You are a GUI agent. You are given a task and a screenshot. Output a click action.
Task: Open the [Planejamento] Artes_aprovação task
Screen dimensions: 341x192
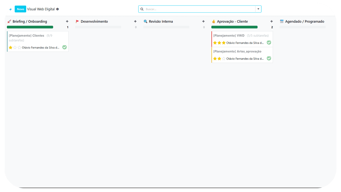[x=237, y=51]
